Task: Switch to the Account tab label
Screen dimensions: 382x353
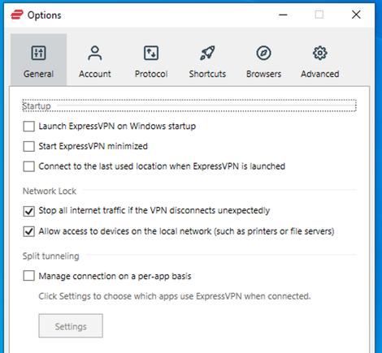Action: (x=95, y=74)
